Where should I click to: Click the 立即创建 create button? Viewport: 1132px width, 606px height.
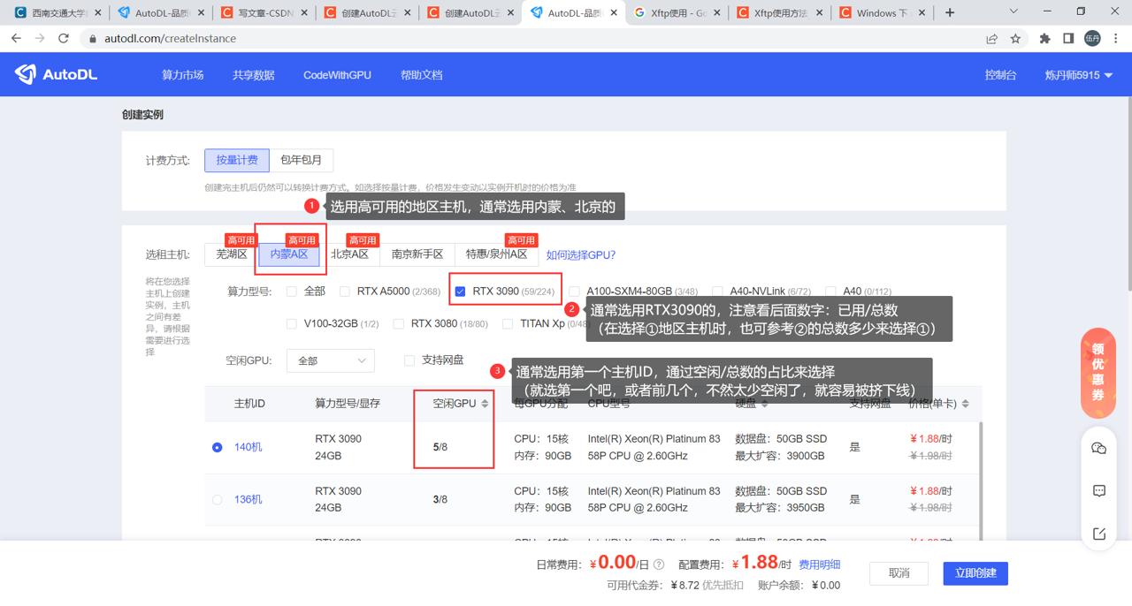click(x=975, y=573)
